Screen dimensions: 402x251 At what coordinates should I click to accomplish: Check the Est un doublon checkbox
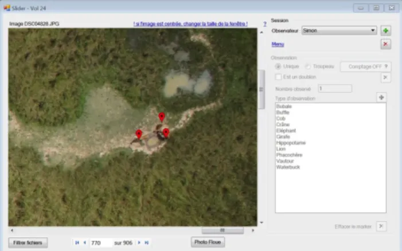pos(278,77)
